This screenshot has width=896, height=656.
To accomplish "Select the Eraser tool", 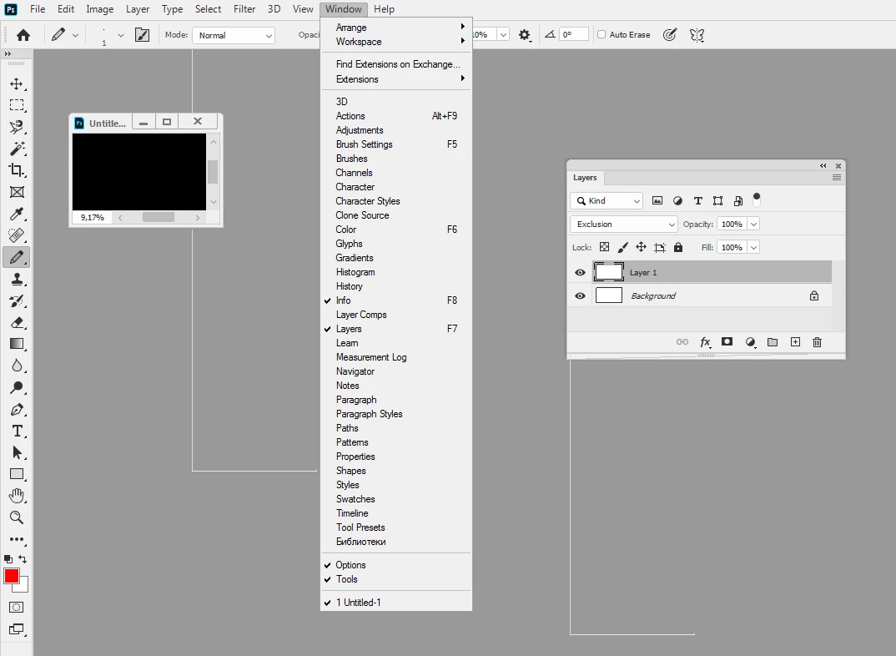I will (17, 322).
